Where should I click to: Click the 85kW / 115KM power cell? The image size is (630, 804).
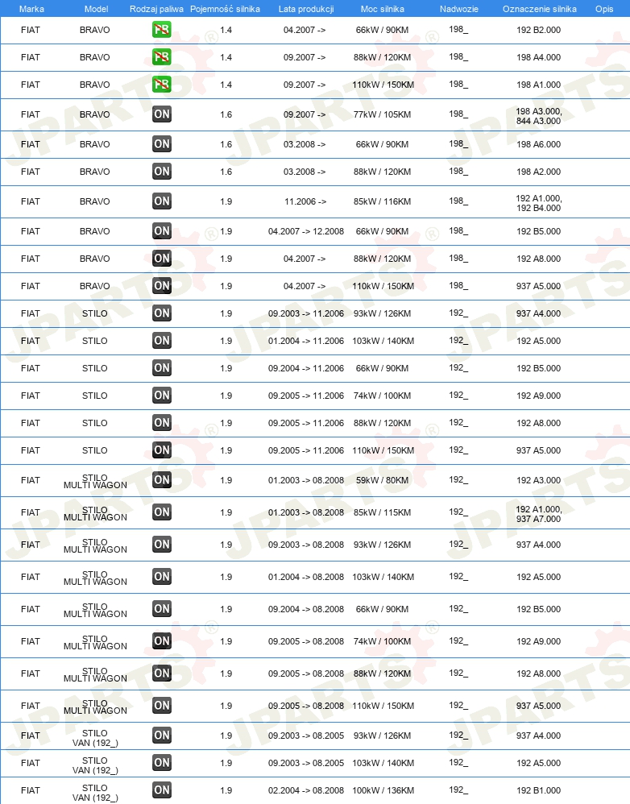[x=382, y=512]
